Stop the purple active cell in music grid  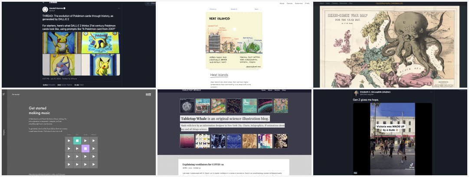tap(85, 148)
